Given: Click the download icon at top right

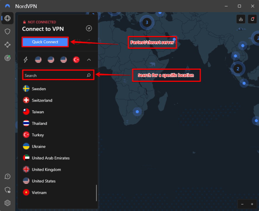Looking at the screenshot, I should pos(241,19).
